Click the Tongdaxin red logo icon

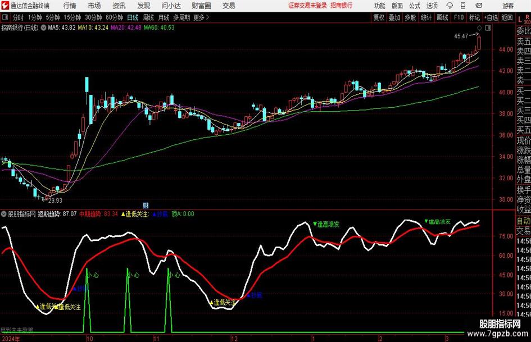pos(5,6)
